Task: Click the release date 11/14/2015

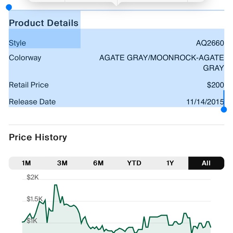Action: [x=205, y=102]
